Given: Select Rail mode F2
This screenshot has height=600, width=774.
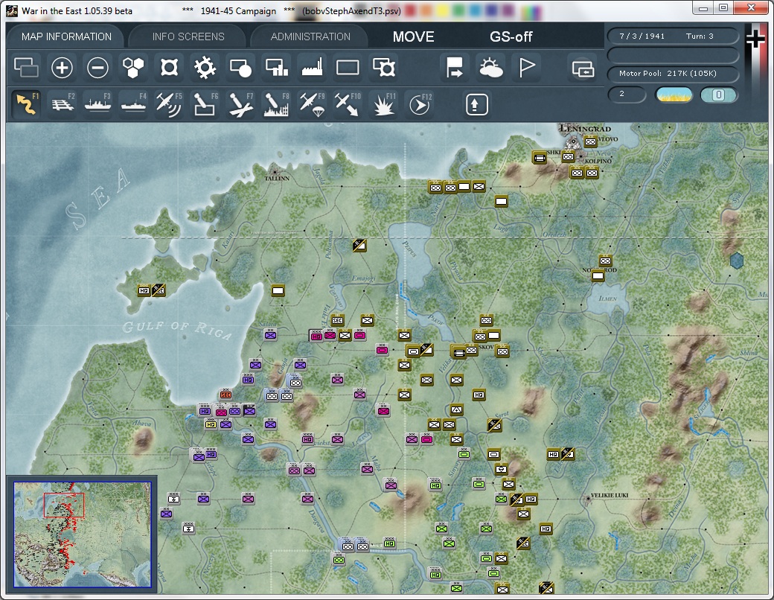Looking at the screenshot, I should (63, 104).
